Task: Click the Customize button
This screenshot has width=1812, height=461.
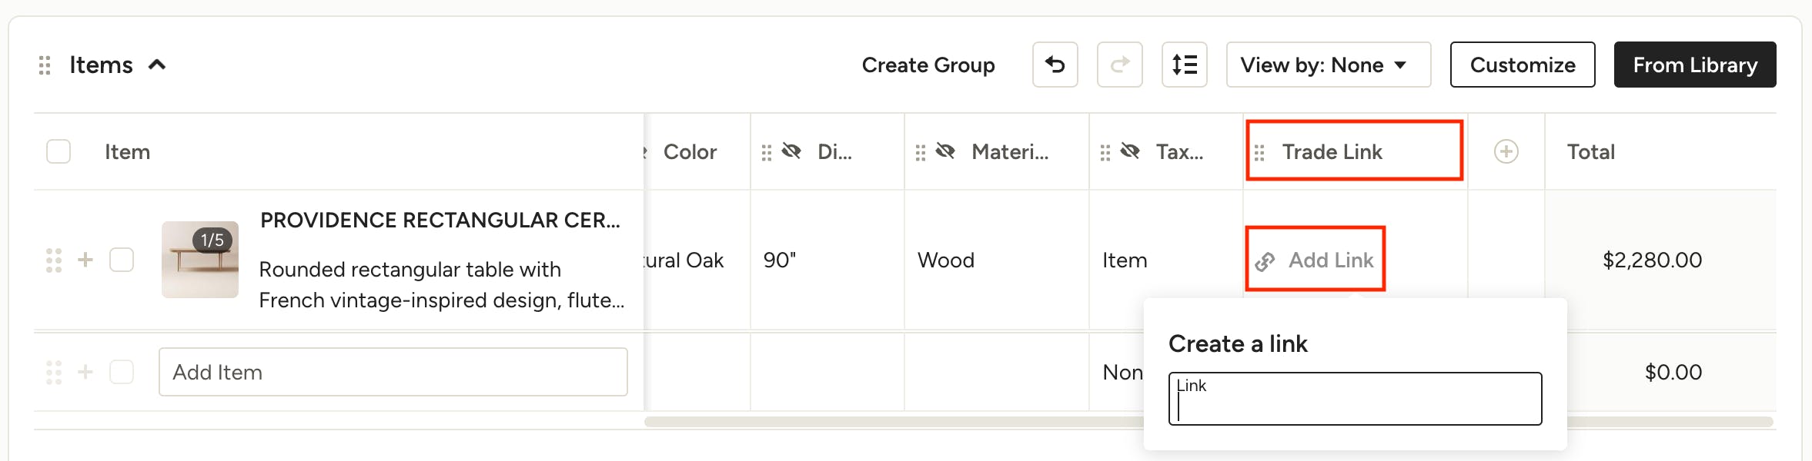Action: point(1522,65)
